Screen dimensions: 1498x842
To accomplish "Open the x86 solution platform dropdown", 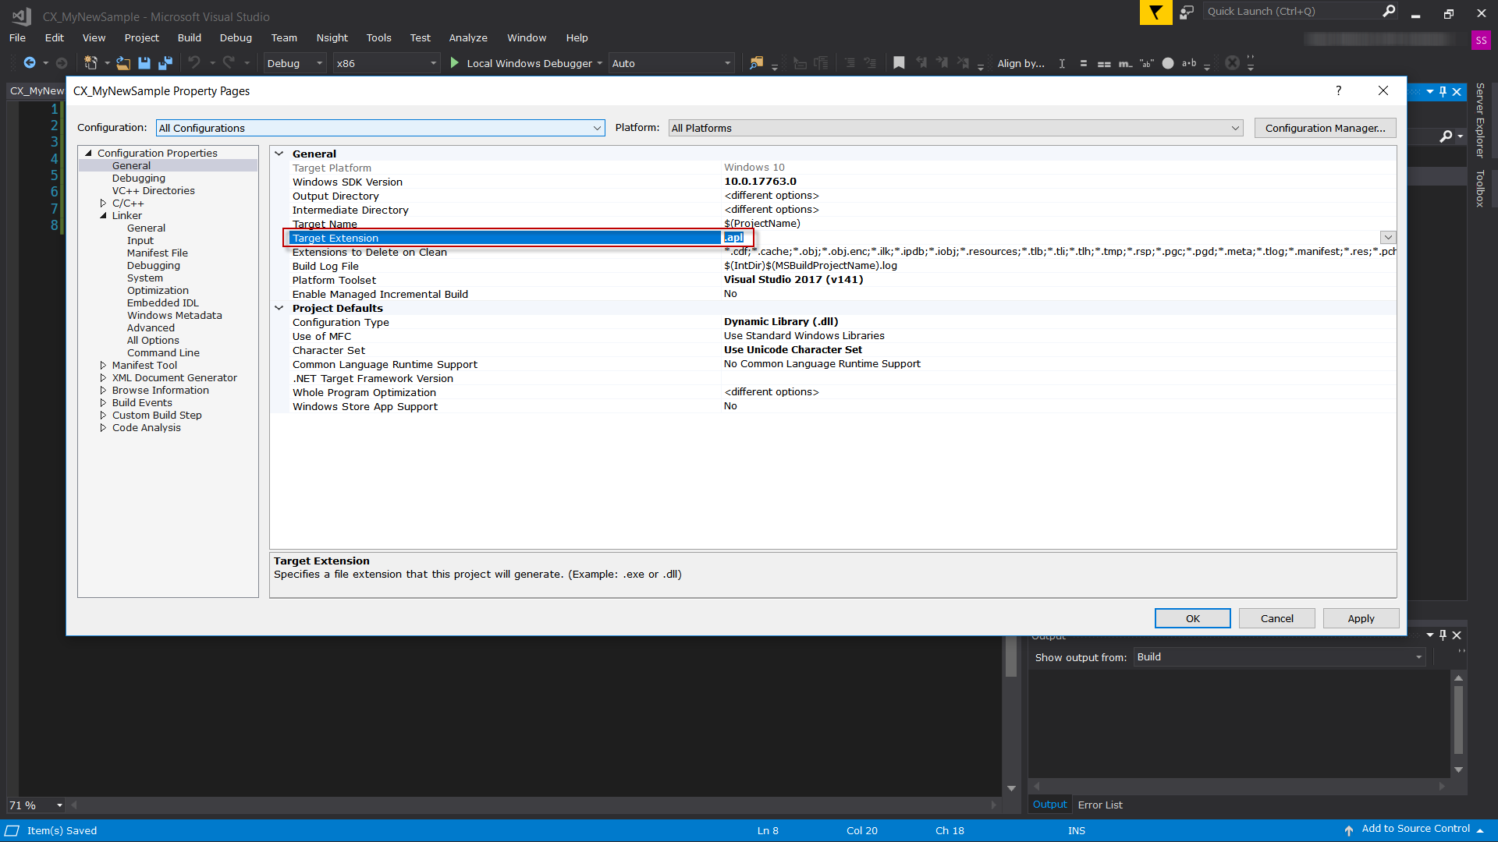I will coord(386,63).
